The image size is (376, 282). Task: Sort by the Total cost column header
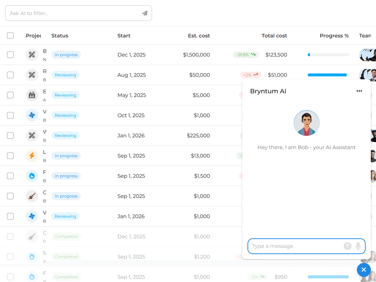274,36
